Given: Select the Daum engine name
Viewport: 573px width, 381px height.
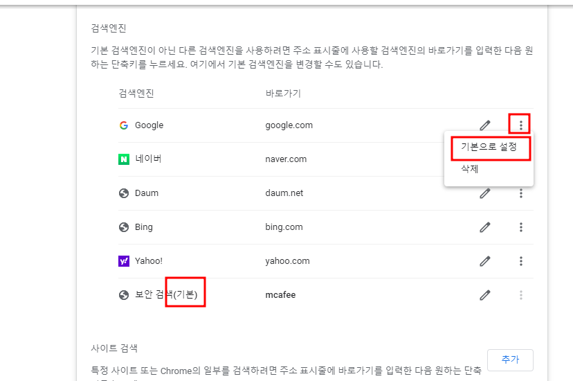Looking at the screenshot, I should (147, 193).
